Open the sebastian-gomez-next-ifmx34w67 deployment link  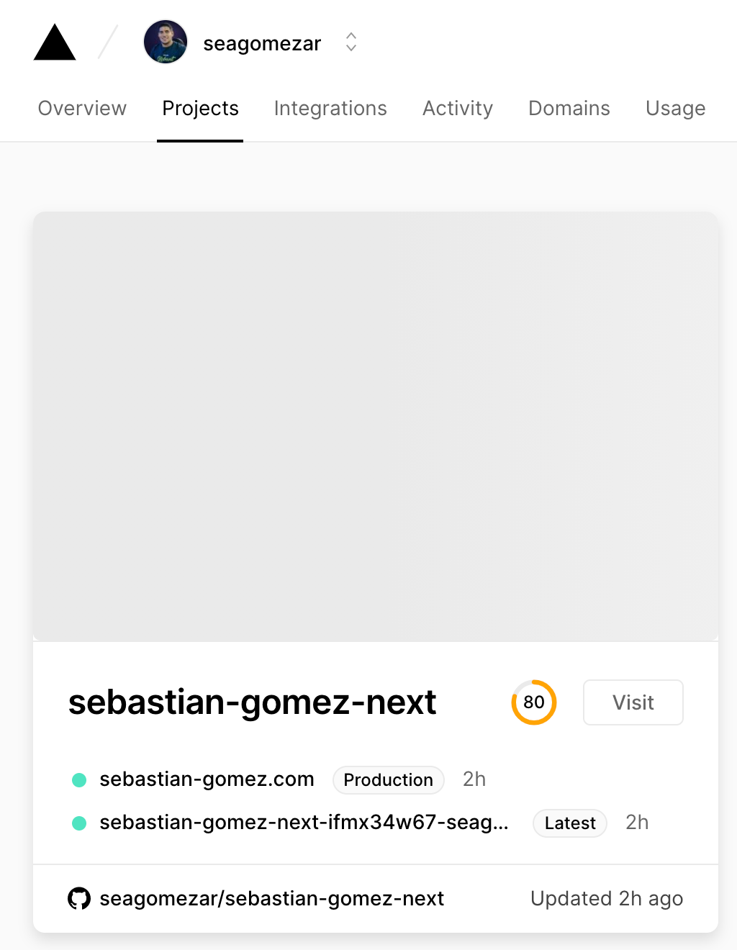[304, 823]
